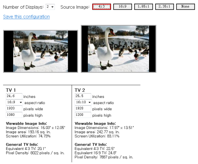The height and width of the screenshot is (164, 198).
Task: Follow the Save this configuration link
Action: [26, 17]
